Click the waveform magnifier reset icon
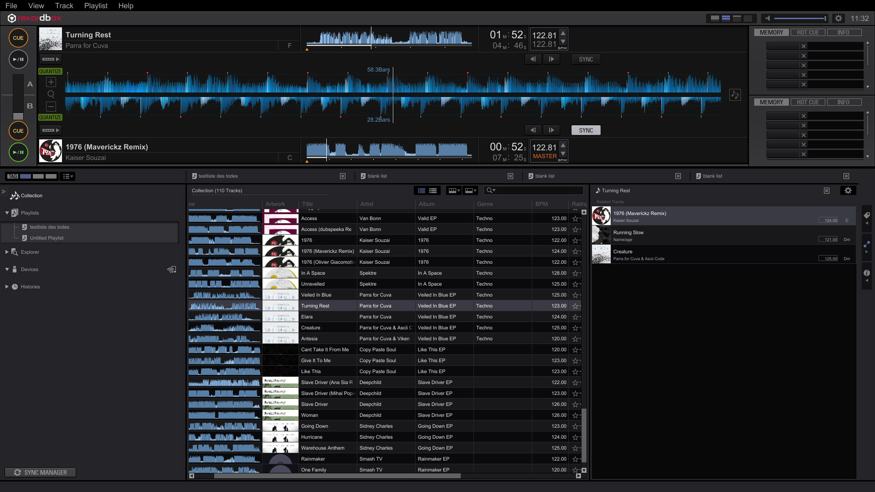 (51, 94)
